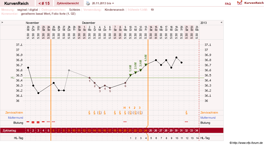
Task: Click bracketed (S) mucus symbol on day 15
Action: tap(100, 113)
